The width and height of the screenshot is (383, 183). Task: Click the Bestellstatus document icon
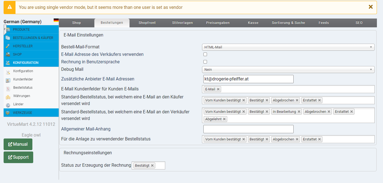point(8,88)
